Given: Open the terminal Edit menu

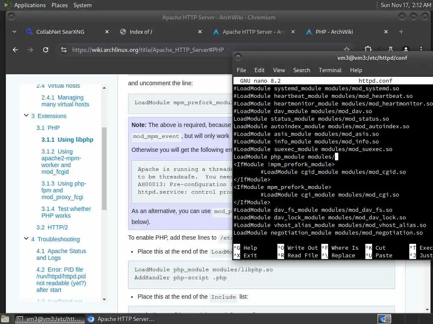Looking at the screenshot, I should click(x=259, y=70).
